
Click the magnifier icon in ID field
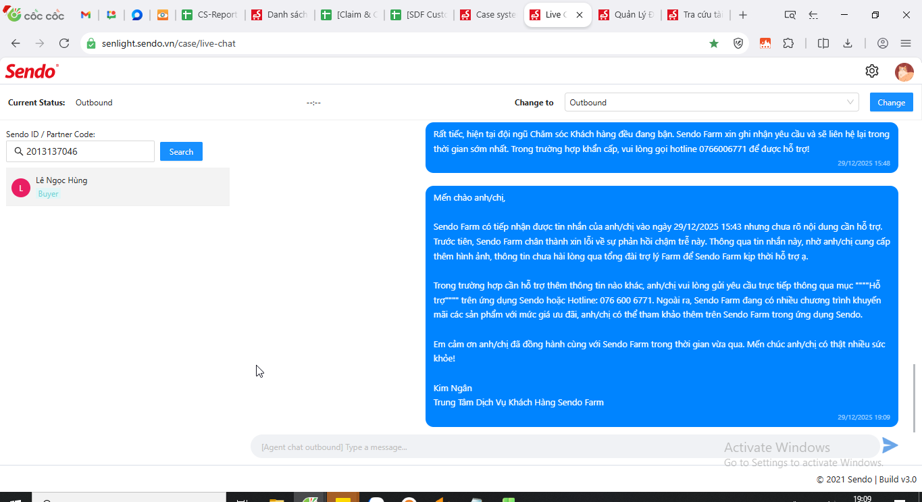click(x=18, y=151)
